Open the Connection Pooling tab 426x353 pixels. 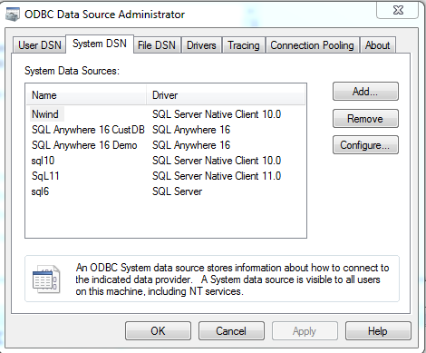312,45
